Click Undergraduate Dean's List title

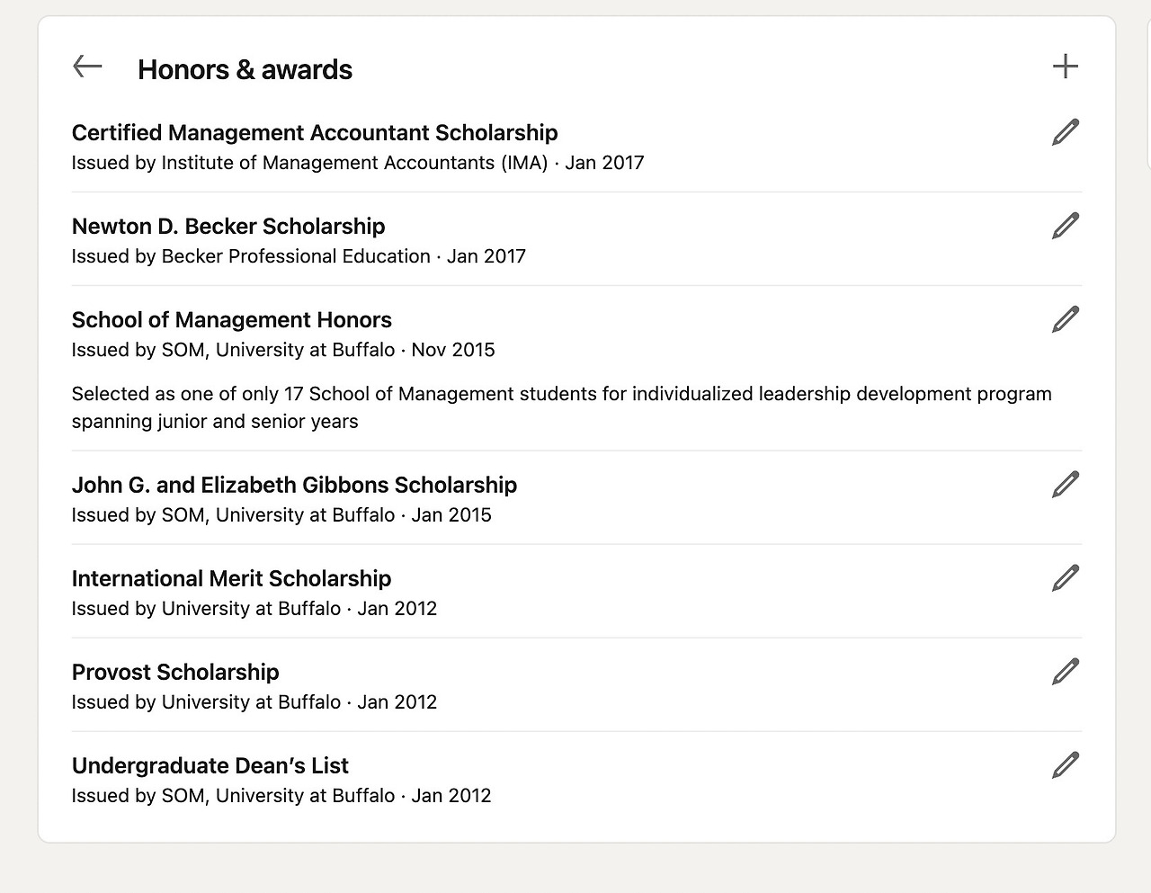point(210,766)
